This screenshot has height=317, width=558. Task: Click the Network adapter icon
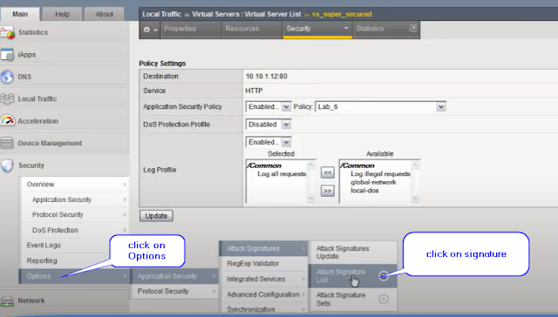7,301
